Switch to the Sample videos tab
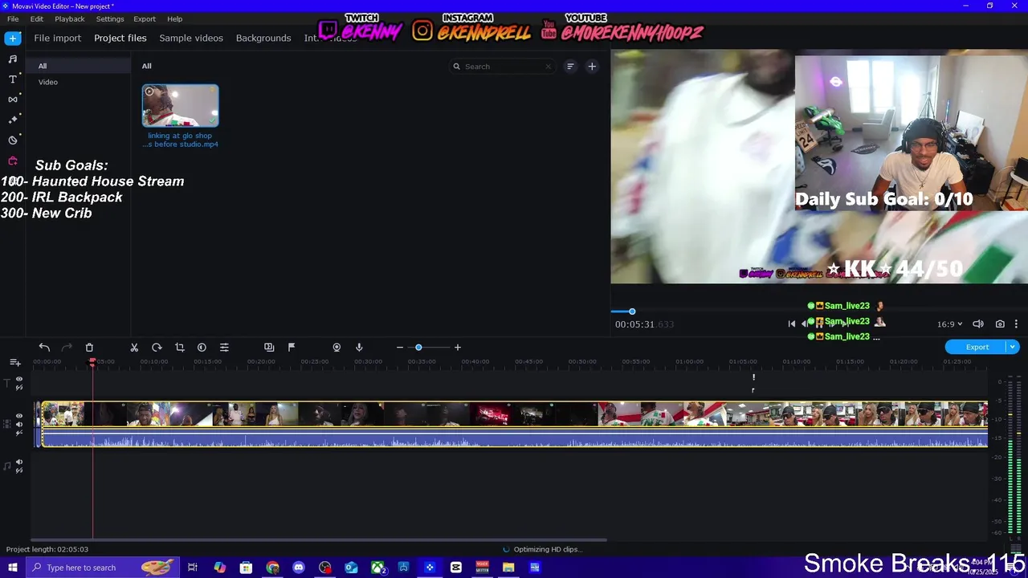Viewport: 1028px width, 578px height. [191, 38]
